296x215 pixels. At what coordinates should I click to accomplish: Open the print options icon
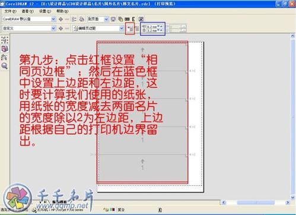click(x=74, y=19)
